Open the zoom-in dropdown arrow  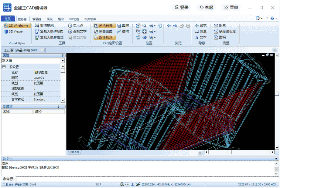[154, 26]
